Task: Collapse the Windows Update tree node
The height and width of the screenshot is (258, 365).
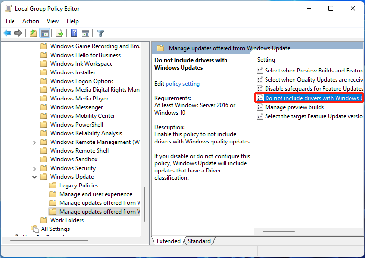Action: point(34,177)
